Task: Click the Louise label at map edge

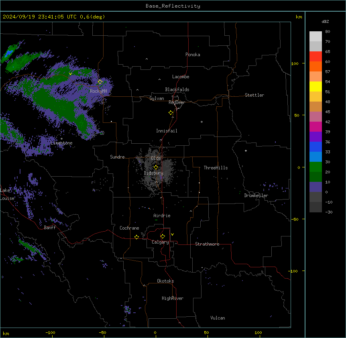Action: pos(7,198)
